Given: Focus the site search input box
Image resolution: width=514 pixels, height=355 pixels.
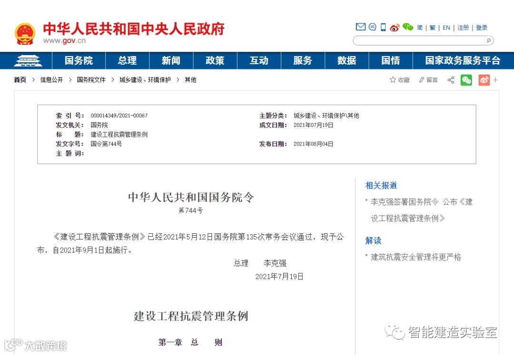Looking at the screenshot, I should point(419,40).
